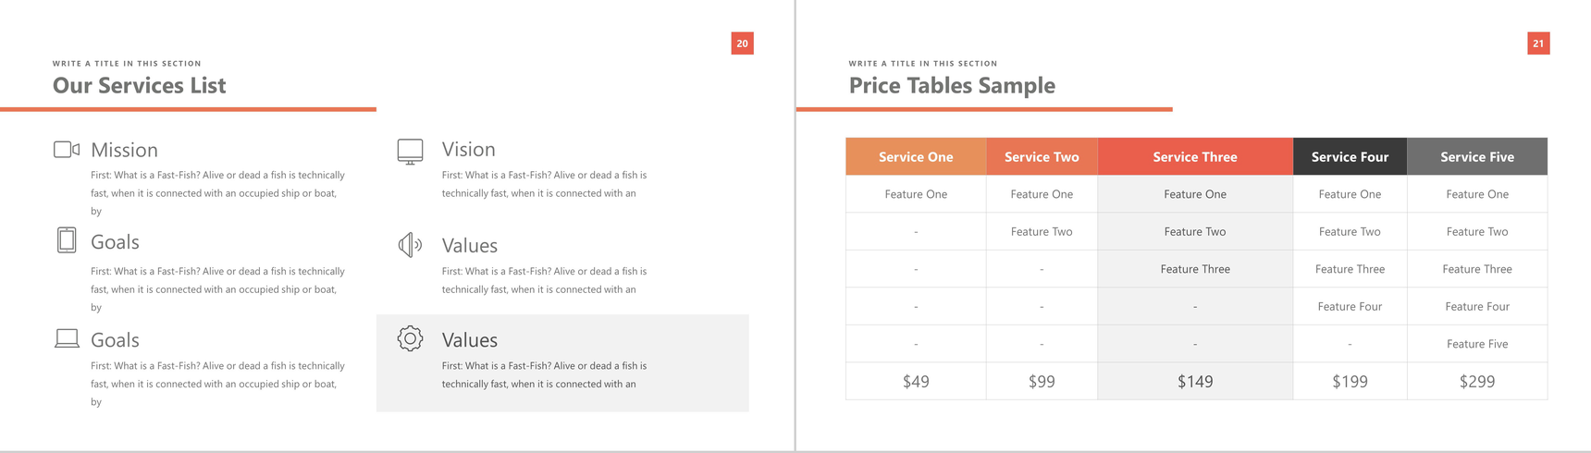
Task: Select the Service Three header cell
Action: [1195, 157]
